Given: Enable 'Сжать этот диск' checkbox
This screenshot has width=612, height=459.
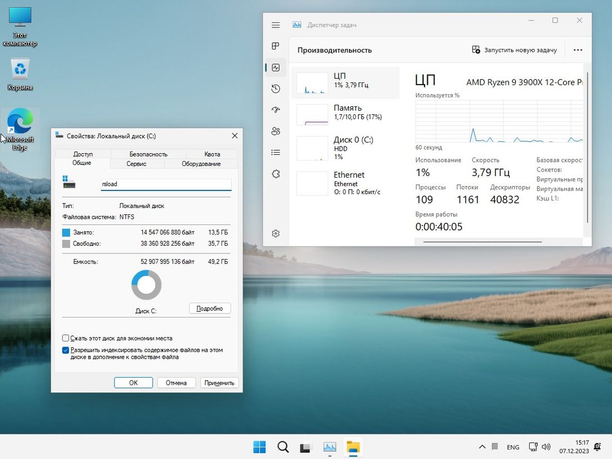Looking at the screenshot, I should coord(66,338).
